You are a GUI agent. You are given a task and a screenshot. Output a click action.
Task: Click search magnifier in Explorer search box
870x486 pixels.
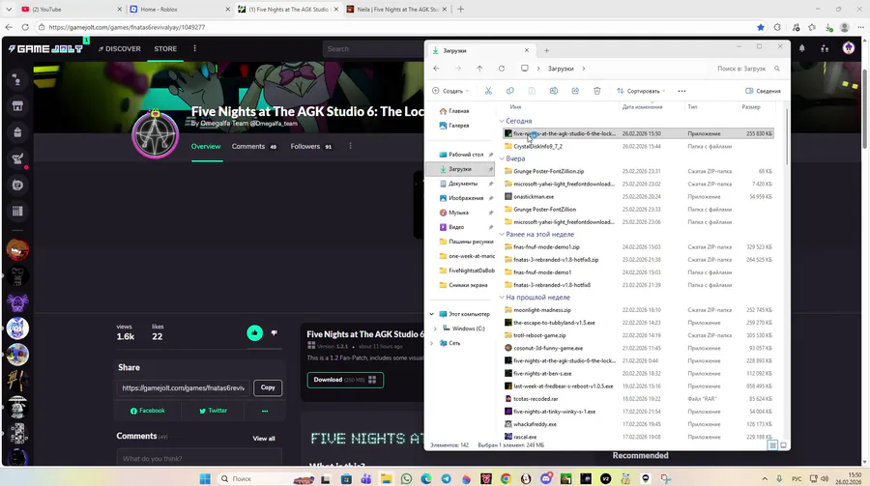[777, 69]
